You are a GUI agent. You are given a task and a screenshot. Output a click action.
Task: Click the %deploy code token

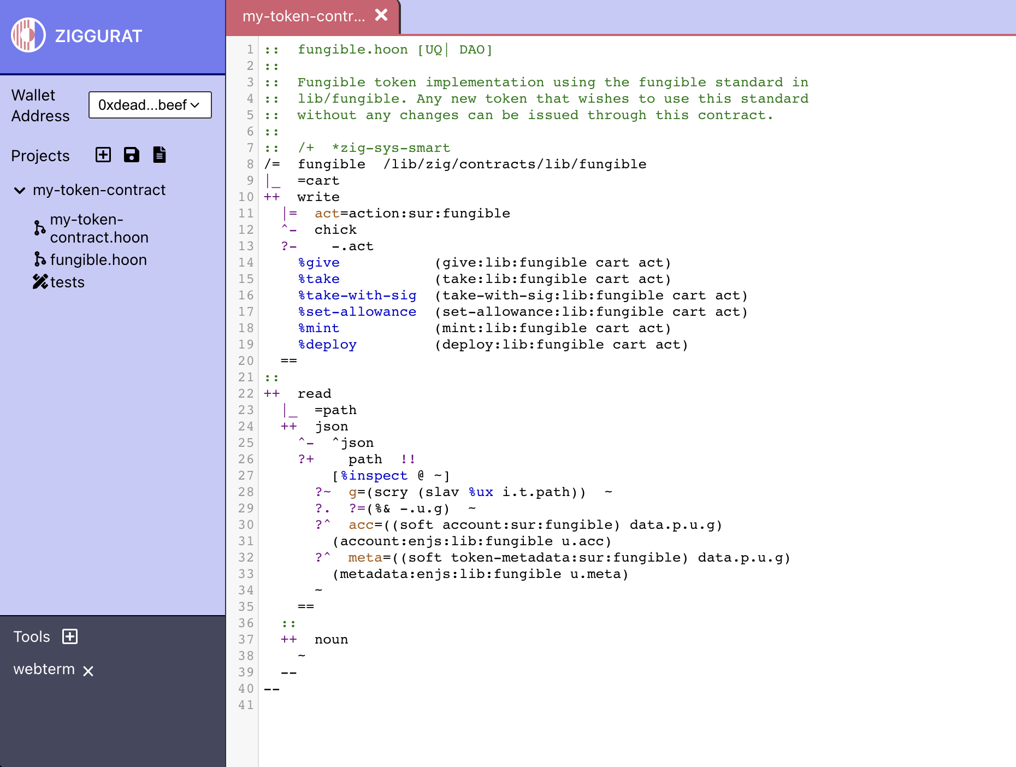click(x=327, y=344)
